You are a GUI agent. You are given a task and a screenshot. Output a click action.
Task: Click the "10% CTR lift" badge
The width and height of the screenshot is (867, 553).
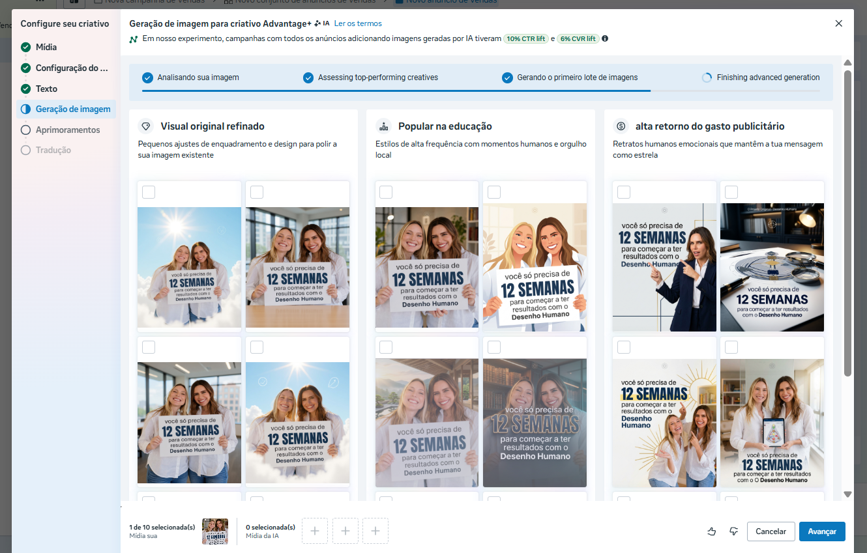(x=526, y=39)
